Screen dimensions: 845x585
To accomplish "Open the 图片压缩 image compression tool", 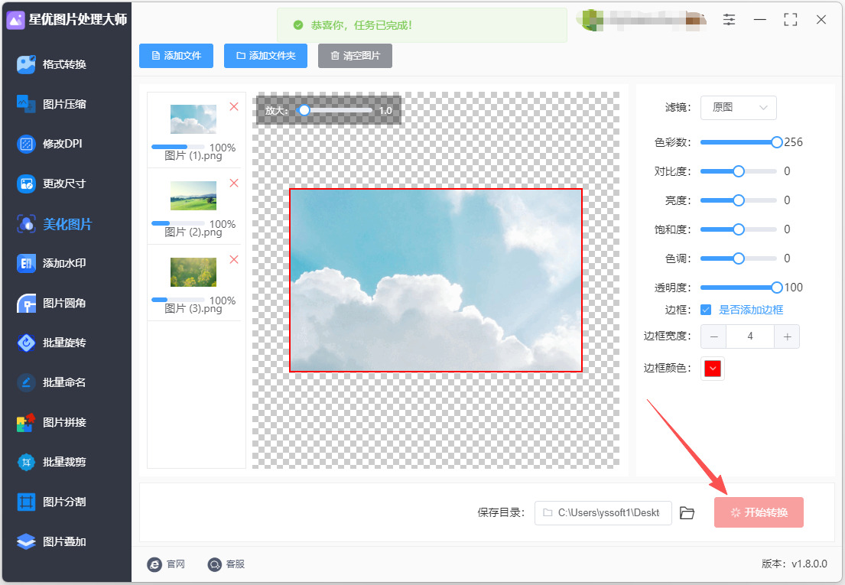I will (52, 104).
